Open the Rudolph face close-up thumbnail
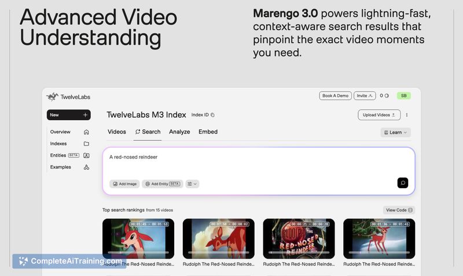This screenshot has width=463, height=276. pyautogui.click(x=138, y=238)
